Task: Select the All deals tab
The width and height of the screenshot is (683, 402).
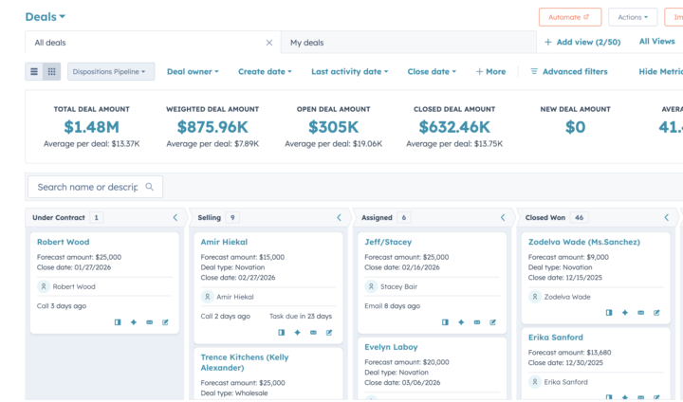Action: tap(50, 43)
